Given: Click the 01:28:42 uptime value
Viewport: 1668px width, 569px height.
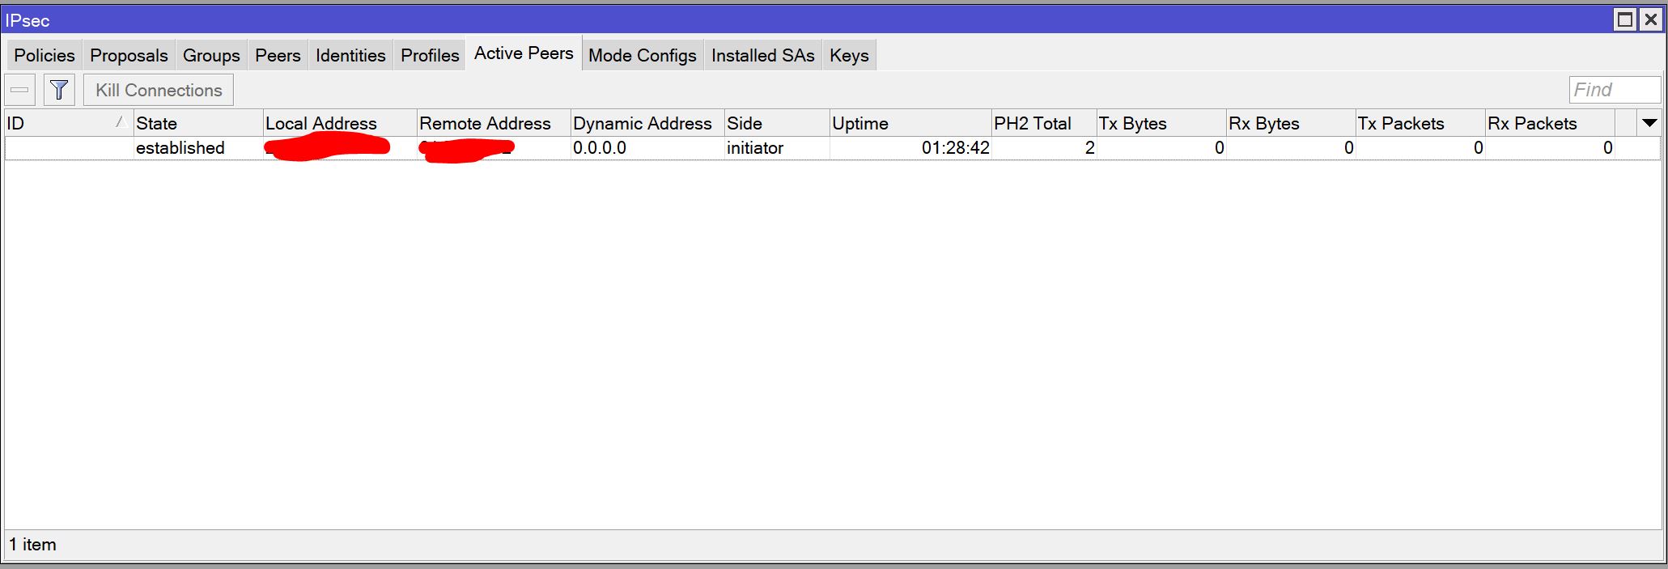Looking at the screenshot, I should tap(956, 148).
